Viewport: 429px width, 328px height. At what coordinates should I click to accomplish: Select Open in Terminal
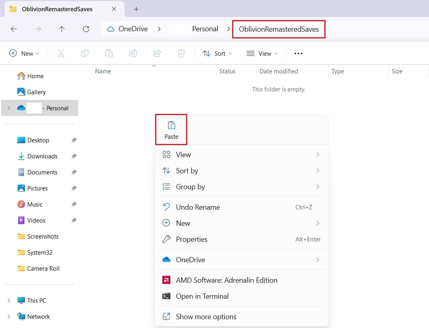coord(241,296)
